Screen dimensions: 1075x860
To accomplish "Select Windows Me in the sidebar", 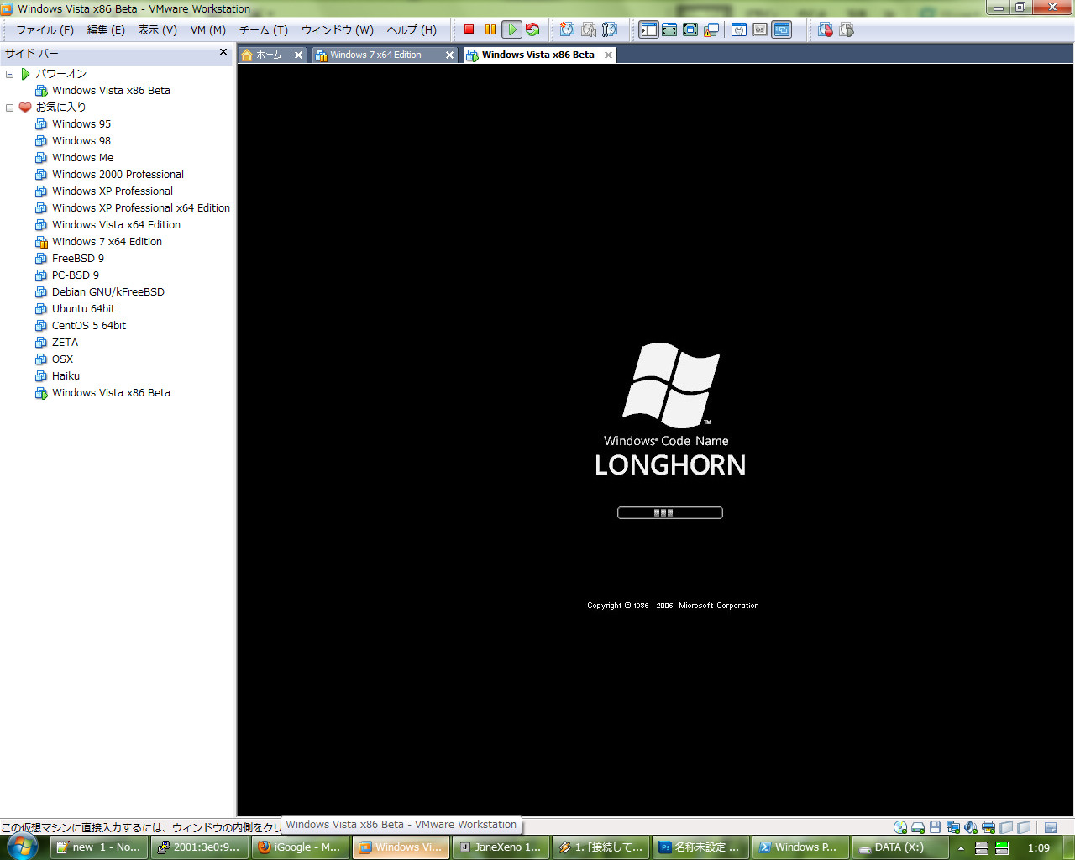I will 82,158.
